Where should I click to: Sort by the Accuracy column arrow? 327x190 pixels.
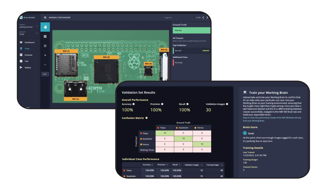(152, 165)
